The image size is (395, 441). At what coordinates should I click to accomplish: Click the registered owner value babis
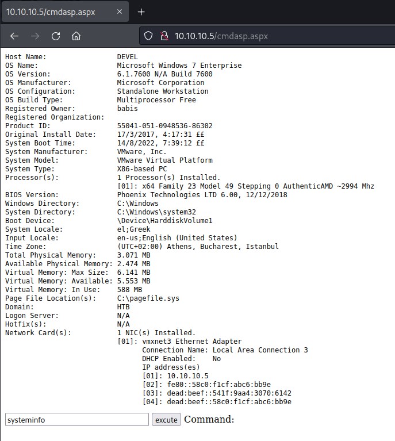[x=128, y=109]
